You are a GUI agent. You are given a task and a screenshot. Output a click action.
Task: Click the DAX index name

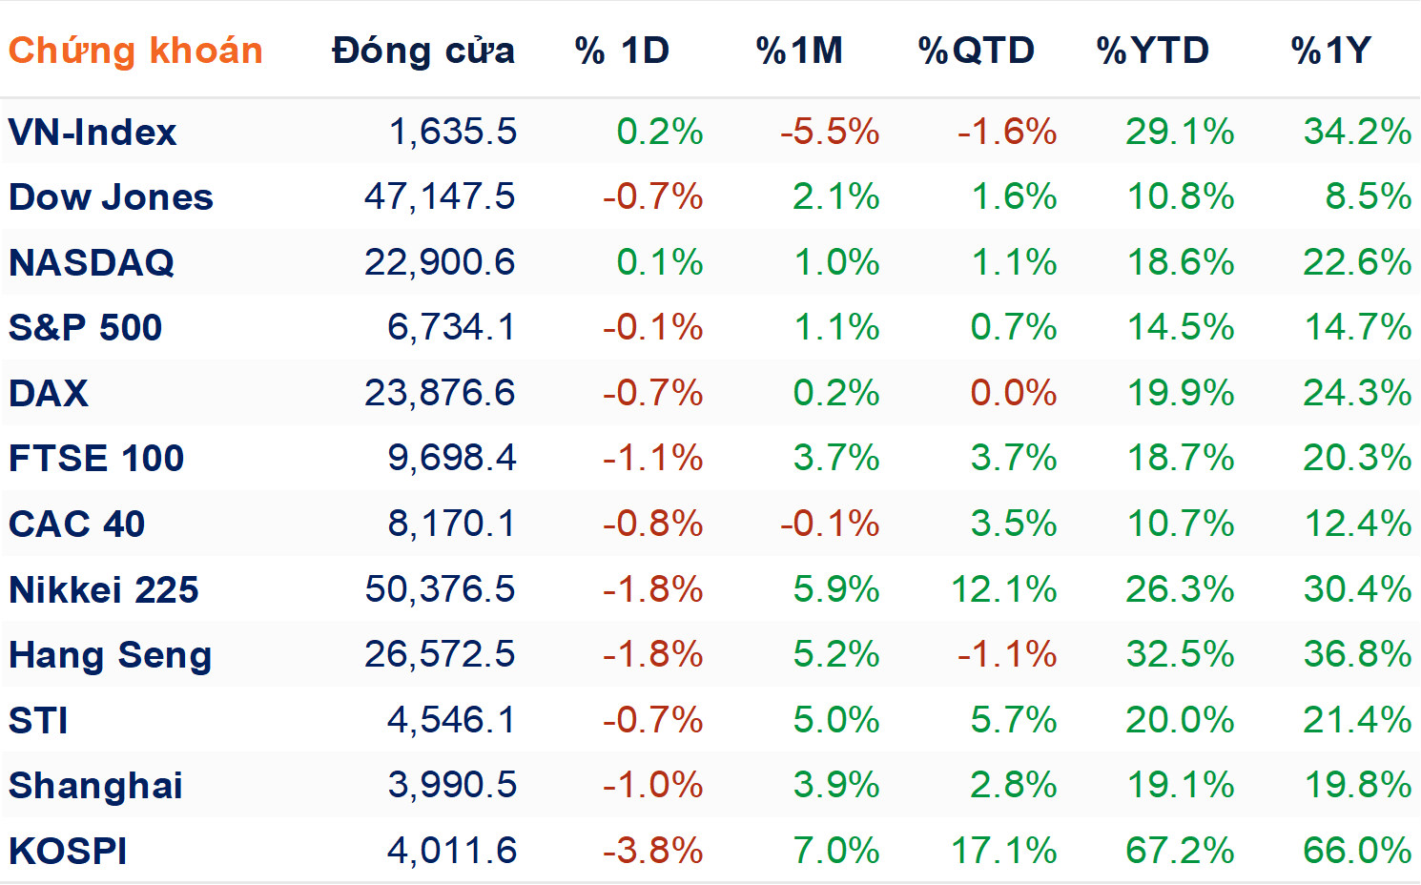[x=49, y=393]
